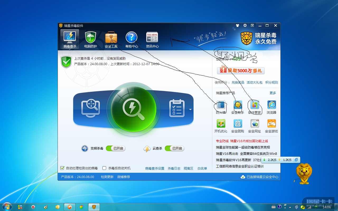Open the brush tool taskbar icon
Viewport: 338px width, 211px height.
click(x=45, y=207)
